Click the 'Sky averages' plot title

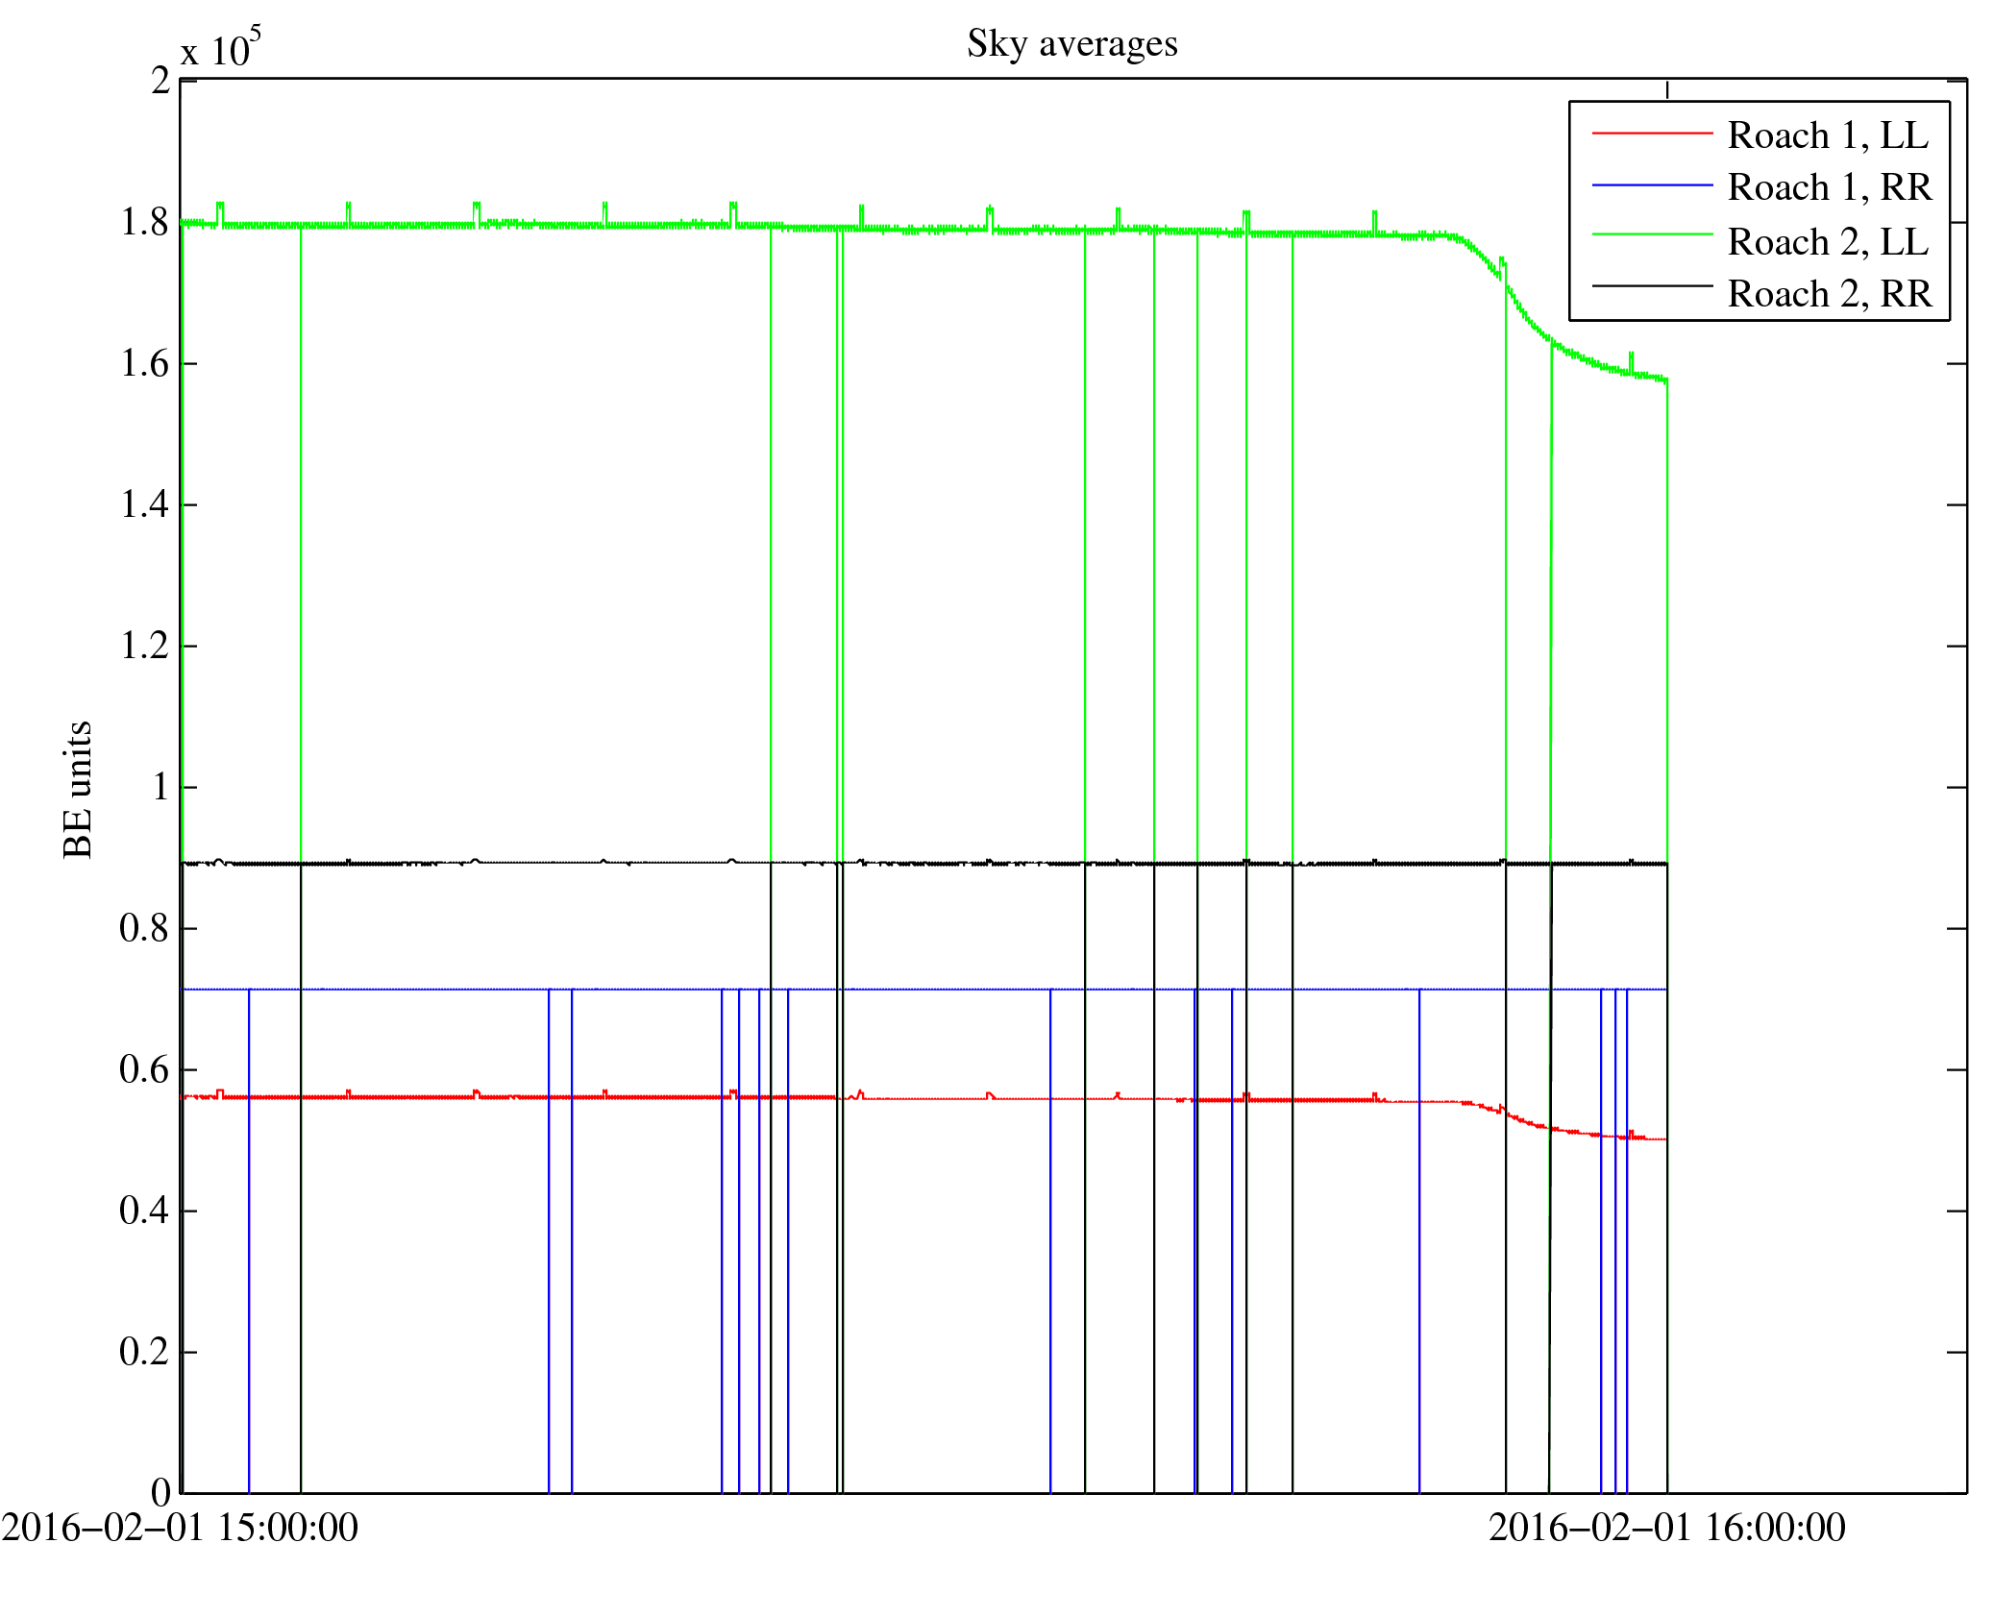pos(1071,44)
